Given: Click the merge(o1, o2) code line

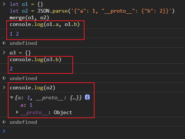Looking at the screenshot, I should [x=29, y=18].
